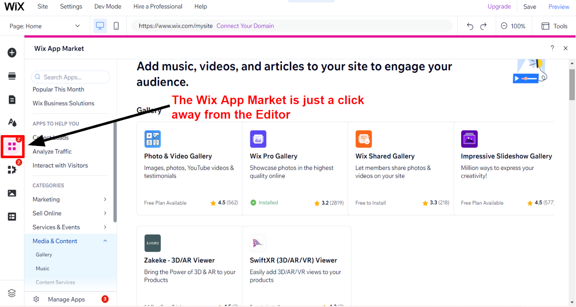Click the App Market vertical scrollbar thumb

pyautogui.click(x=572, y=85)
